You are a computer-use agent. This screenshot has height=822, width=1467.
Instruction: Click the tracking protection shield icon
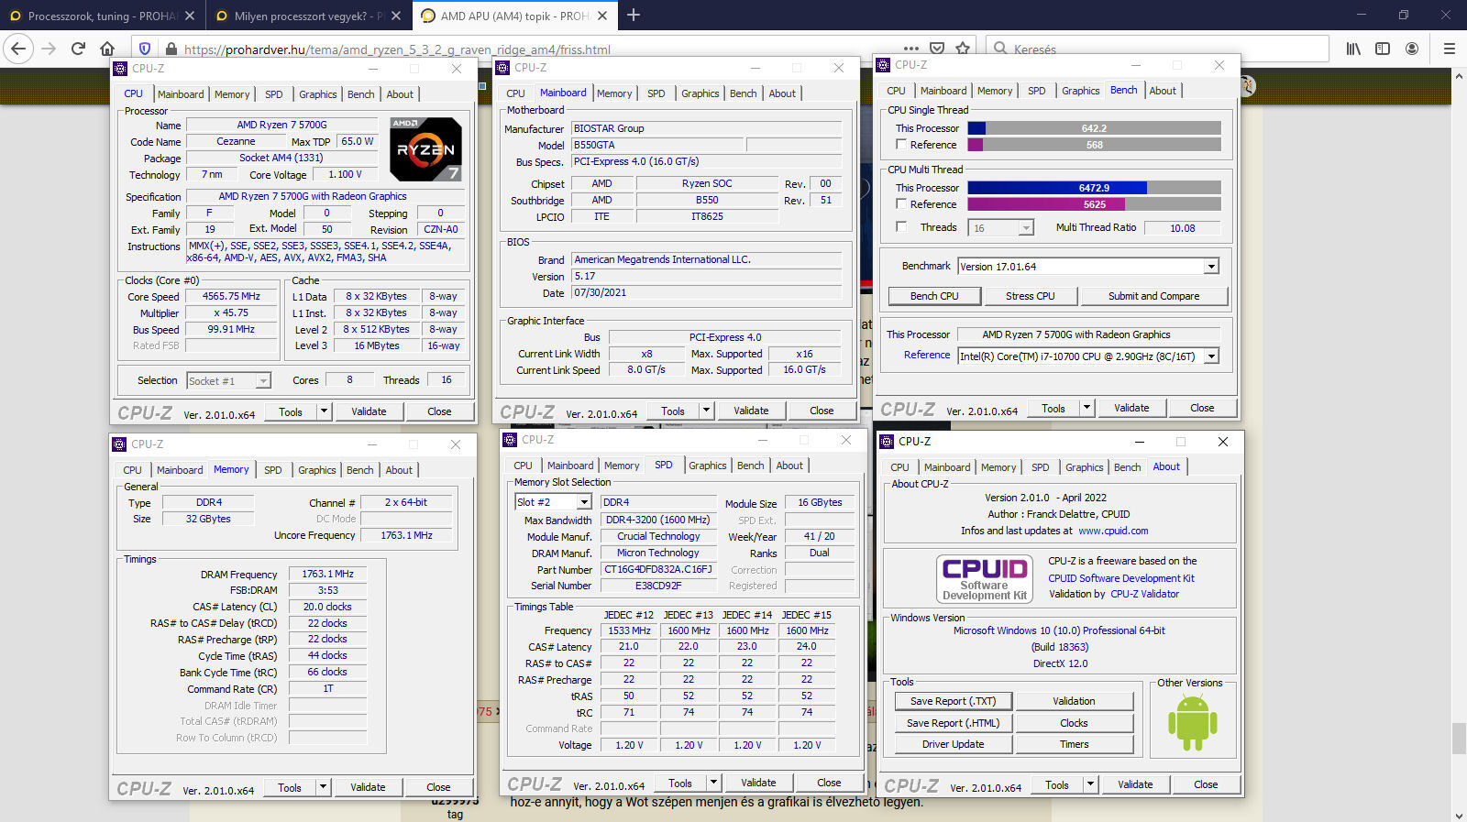point(145,49)
